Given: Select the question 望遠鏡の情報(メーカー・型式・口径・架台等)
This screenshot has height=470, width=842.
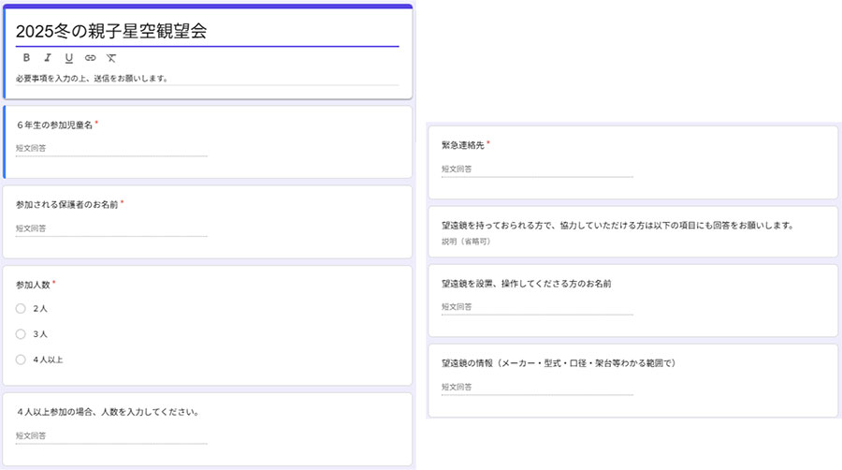Looking at the screenshot, I should 559,363.
